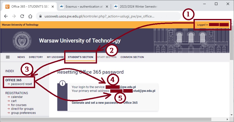Screen dimensions: 234x122
Task: Click the Warsaw University of Technology seal logo
Action: click(x=22, y=41)
